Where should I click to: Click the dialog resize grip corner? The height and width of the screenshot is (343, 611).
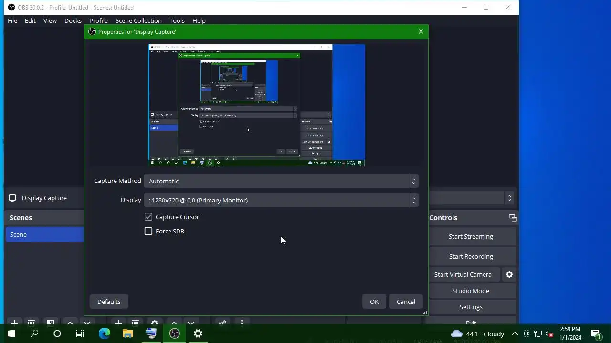pos(425,313)
